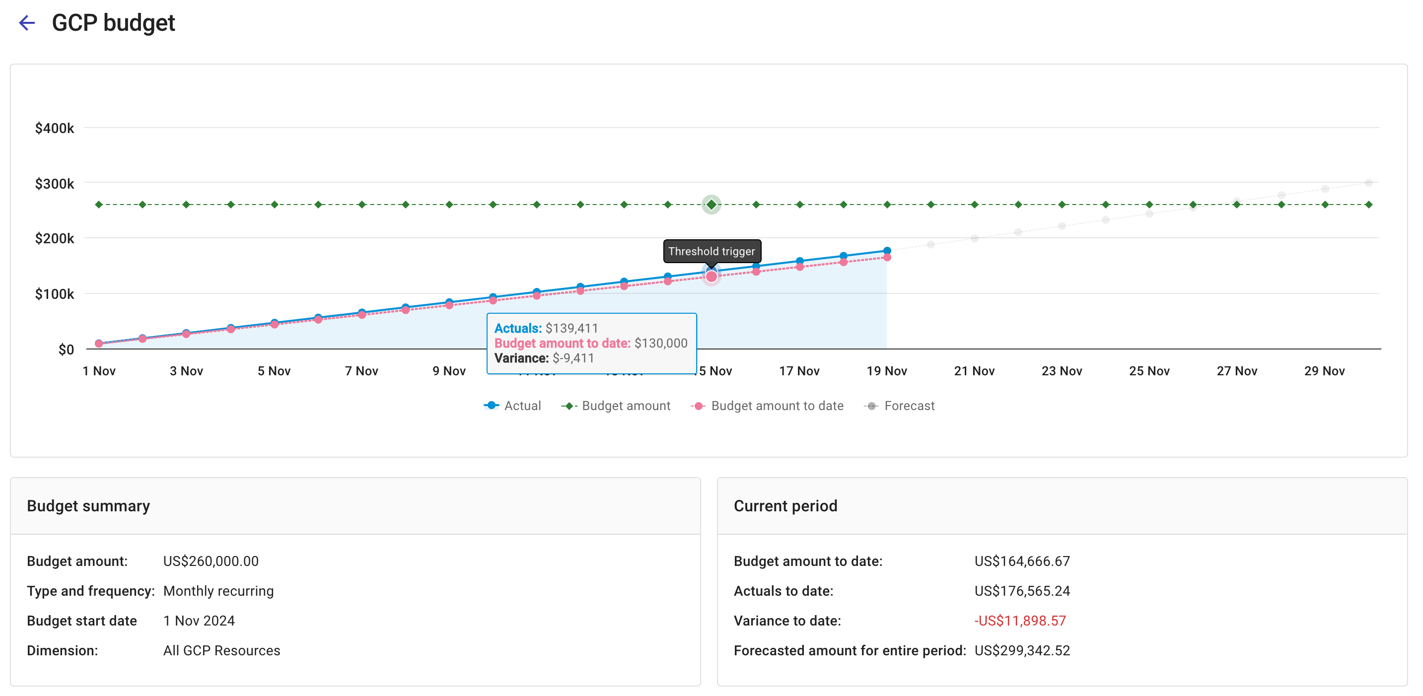Image resolution: width=1423 pixels, height=696 pixels.
Task: Click the GCP budget page title
Action: [x=113, y=23]
